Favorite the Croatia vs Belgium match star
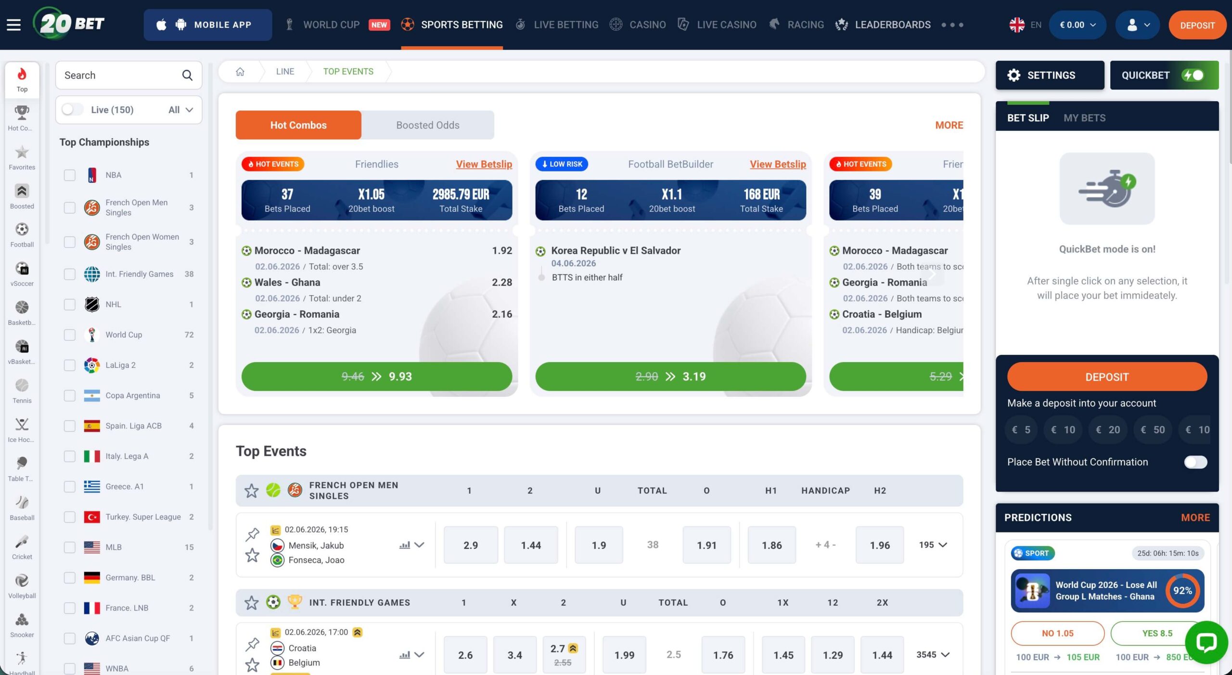The width and height of the screenshot is (1232, 675). tap(252, 665)
